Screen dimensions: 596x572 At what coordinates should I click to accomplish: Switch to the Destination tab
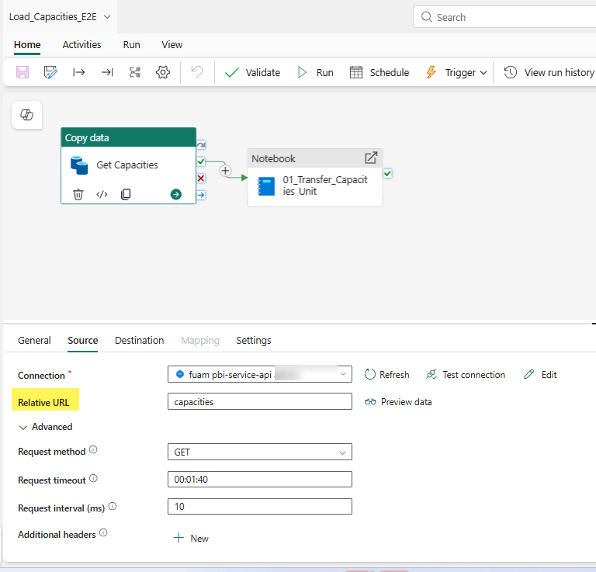pyautogui.click(x=139, y=340)
